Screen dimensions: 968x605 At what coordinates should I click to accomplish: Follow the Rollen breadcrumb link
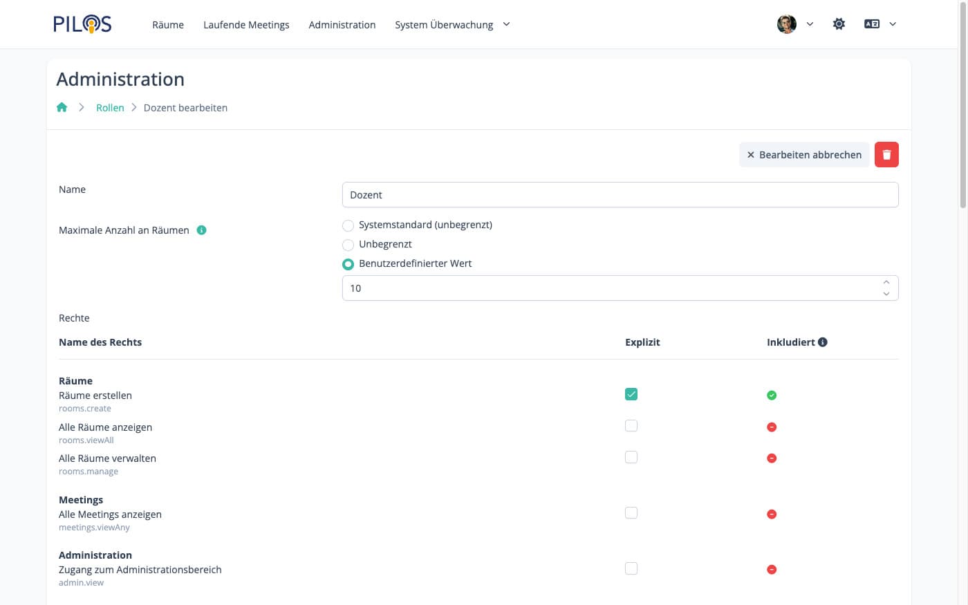click(110, 108)
